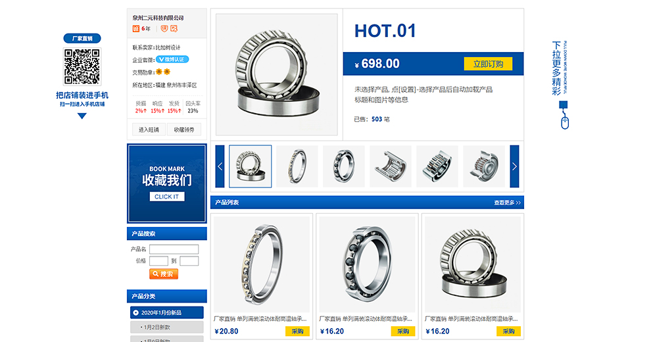The width and height of the screenshot is (651, 342).
Task: Click the 立即订购 order button
Action: click(488, 64)
